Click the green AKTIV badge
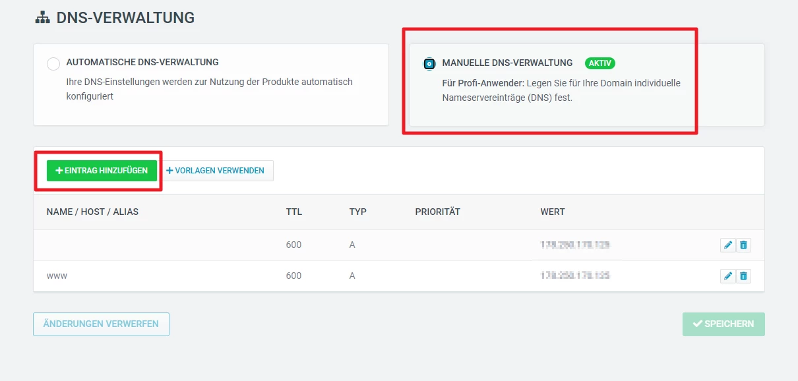 599,63
